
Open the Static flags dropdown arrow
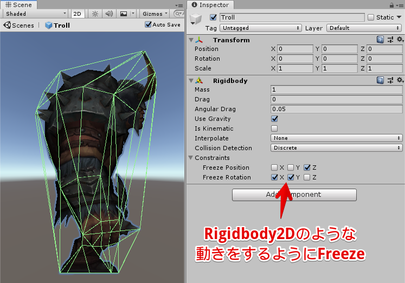(x=399, y=17)
